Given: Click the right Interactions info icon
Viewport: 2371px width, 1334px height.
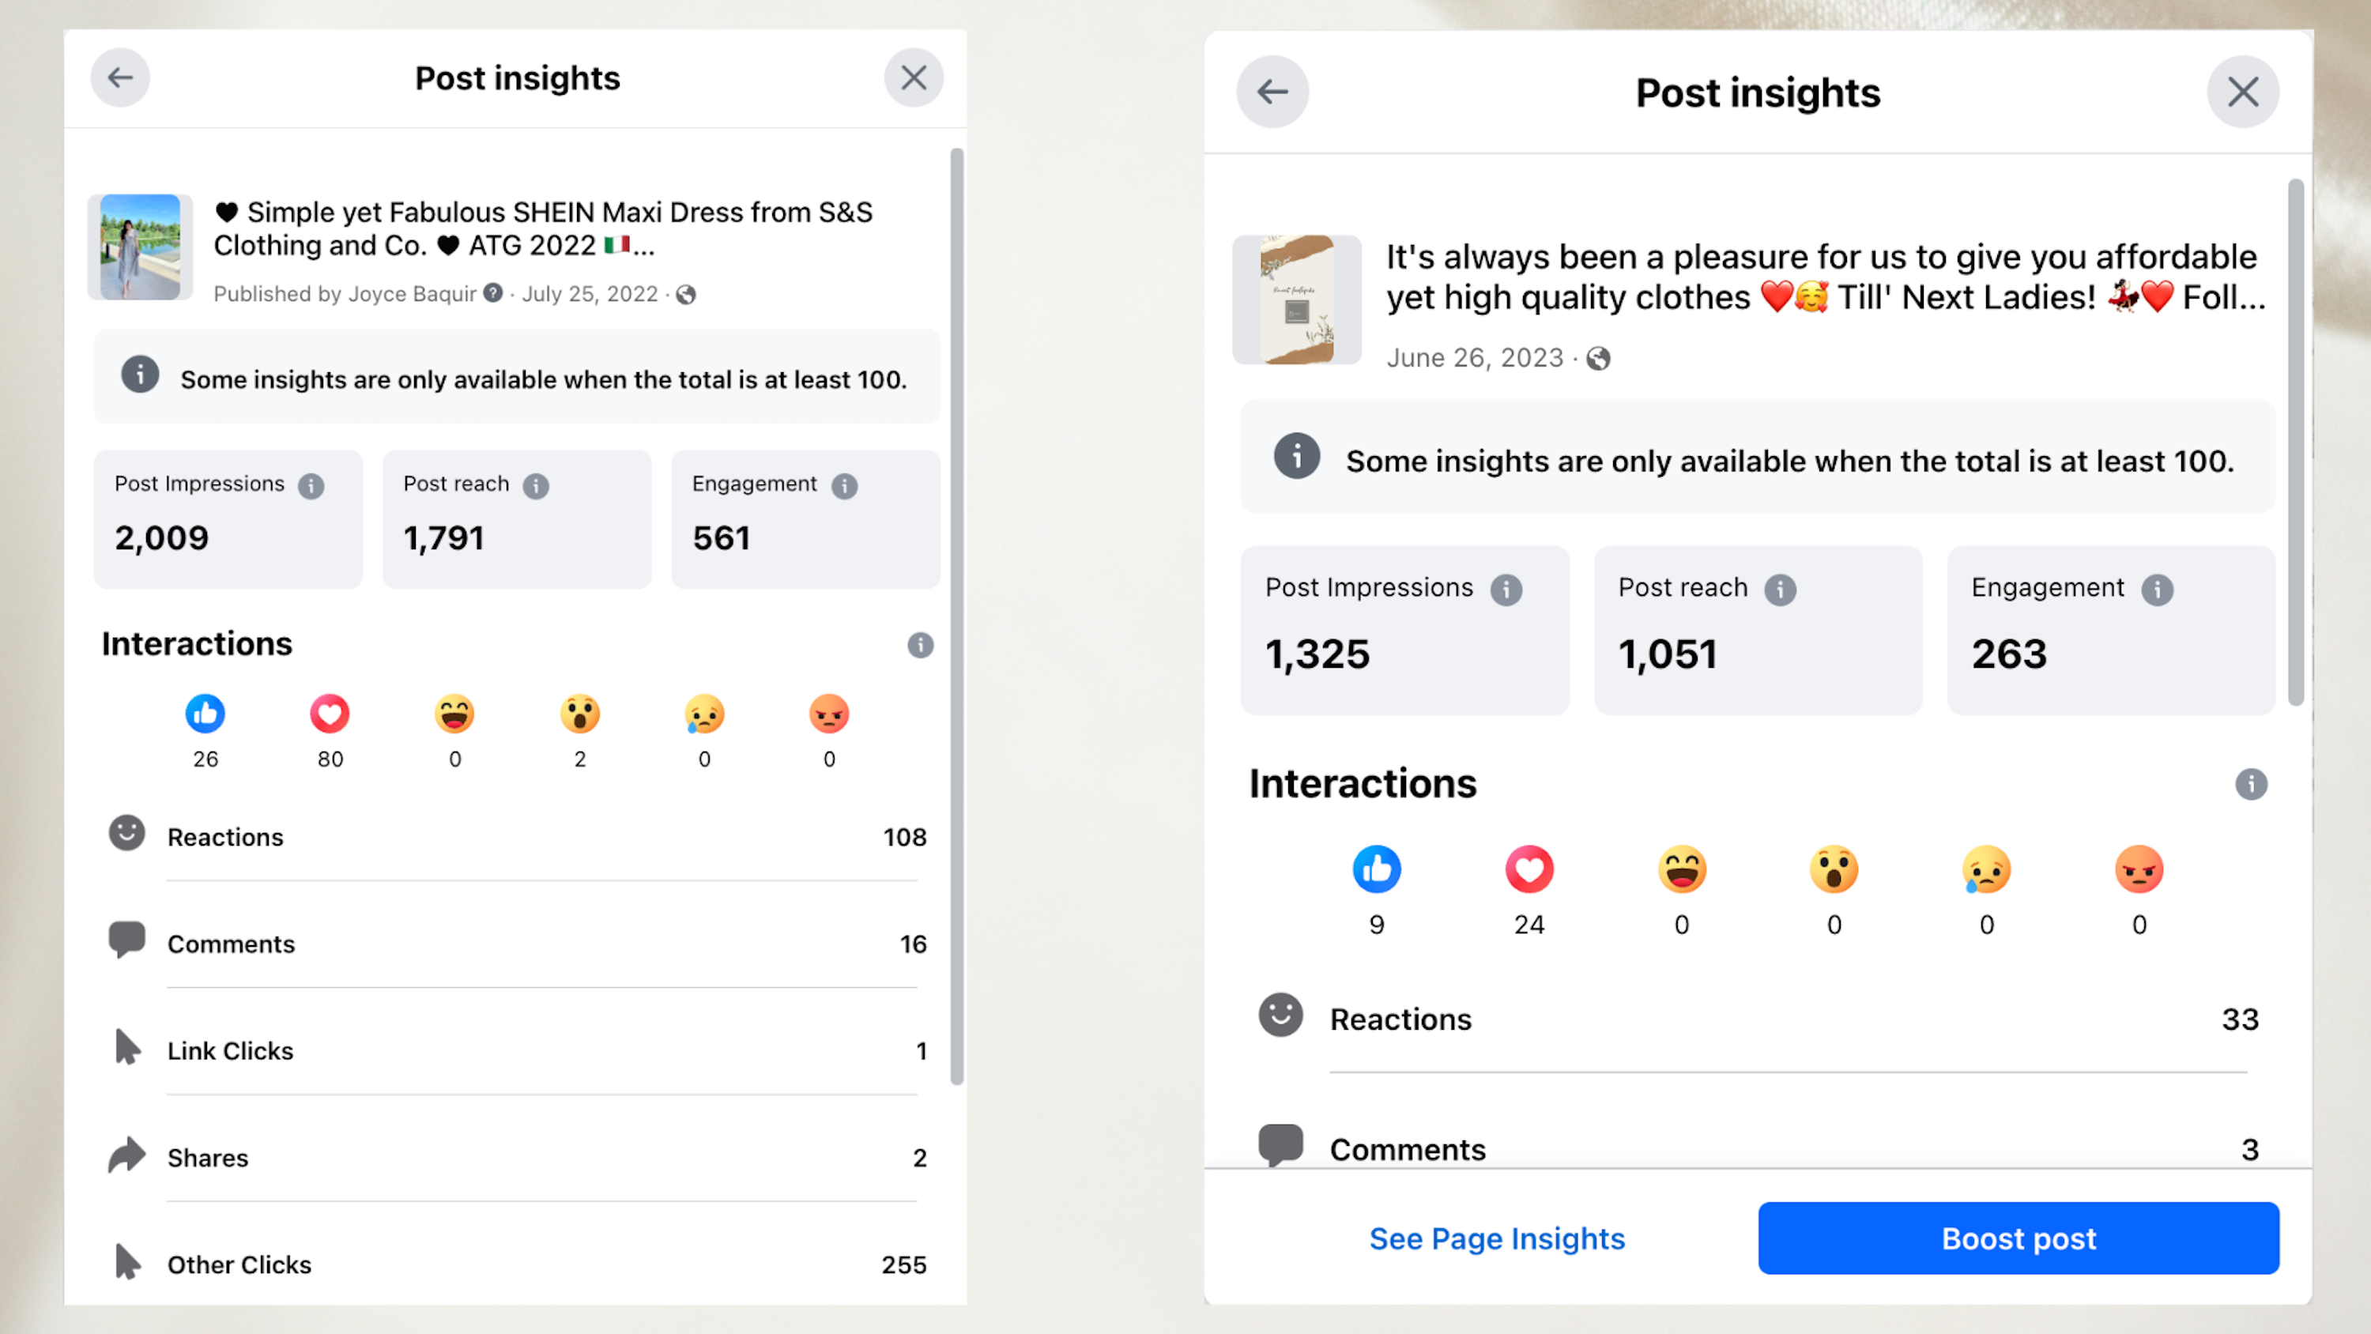Looking at the screenshot, I should point(2250,785).
